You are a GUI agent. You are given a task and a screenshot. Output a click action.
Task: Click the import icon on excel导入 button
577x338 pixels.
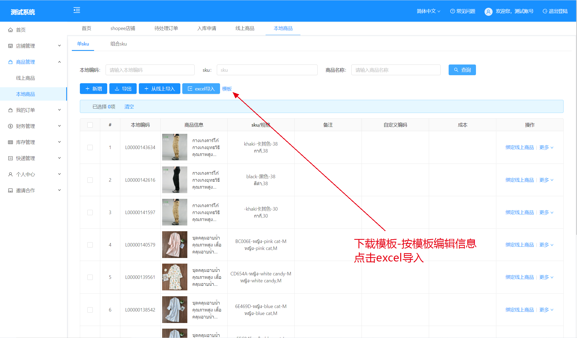(190, 89)
